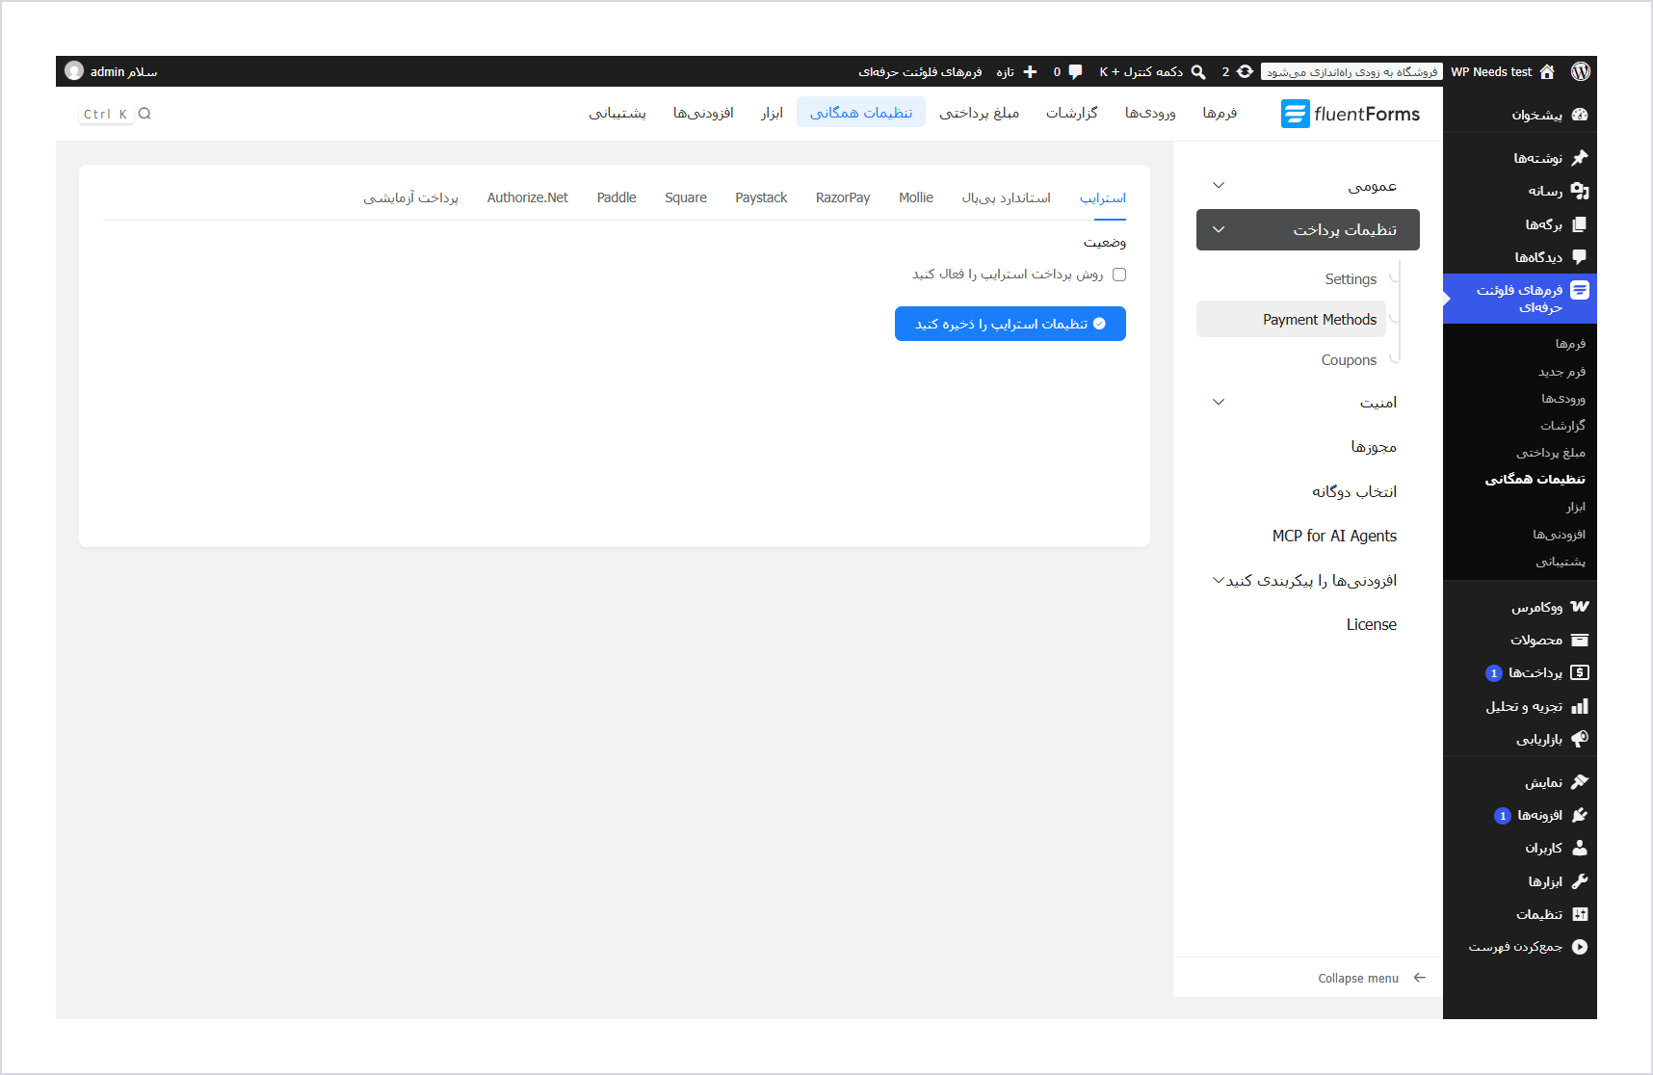Click the comments bubble icon in admin bar
The width and height of the screenshot is (1653, 1075).
(x=1075, y=71)
